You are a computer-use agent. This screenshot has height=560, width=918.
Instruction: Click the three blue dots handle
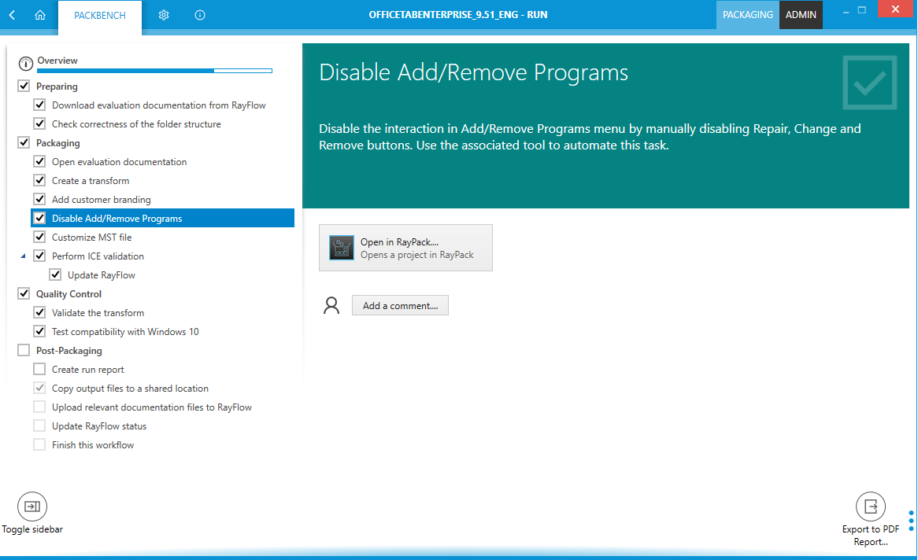coord(911,521)
